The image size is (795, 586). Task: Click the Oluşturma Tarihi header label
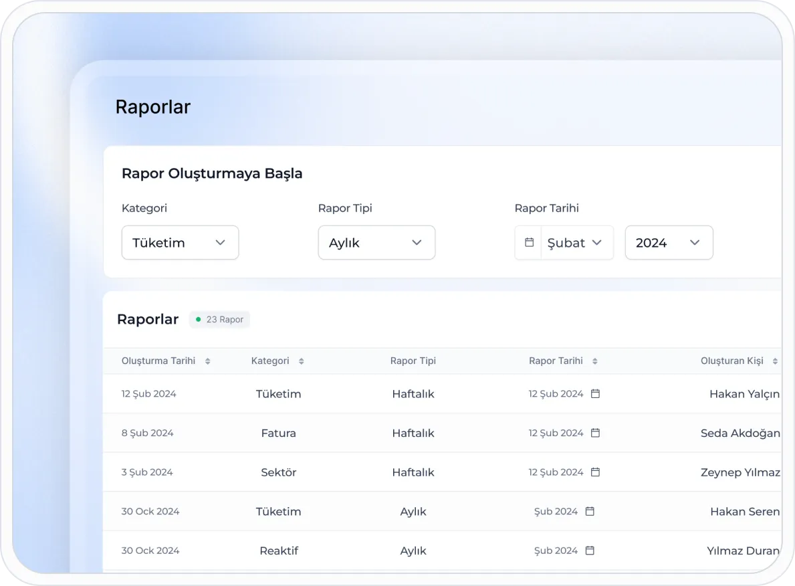[158, 361]
